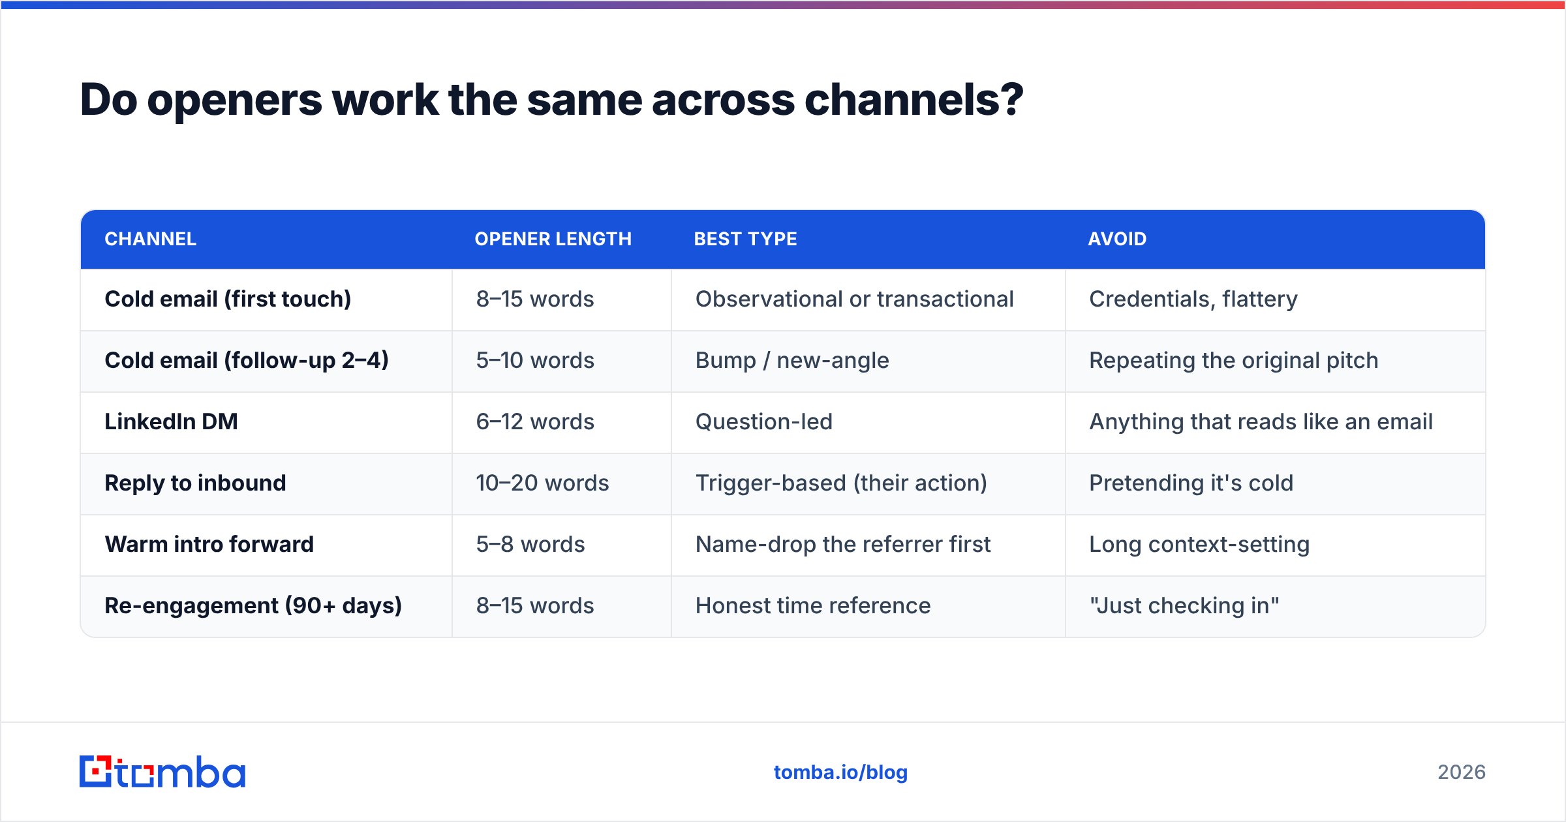This screenshot has width=1566, height=822.
Task: Click the 'Reply to inbound' row label
Action: (x=195, y=483)
